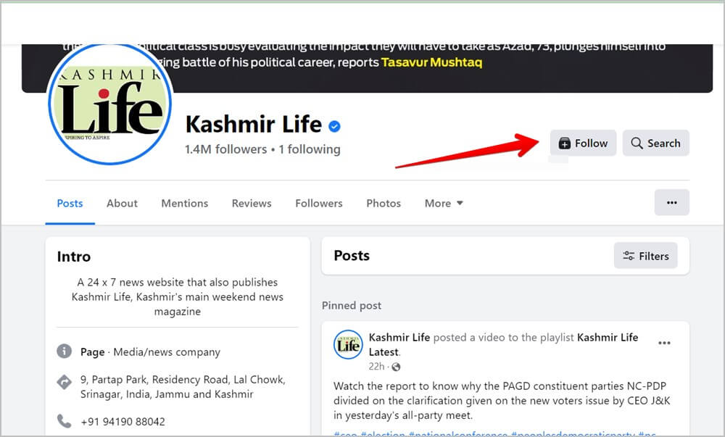This screenshot has height=437, width=725.
Task: Click the phone icon in Intro
Action: tap(64, 421)
